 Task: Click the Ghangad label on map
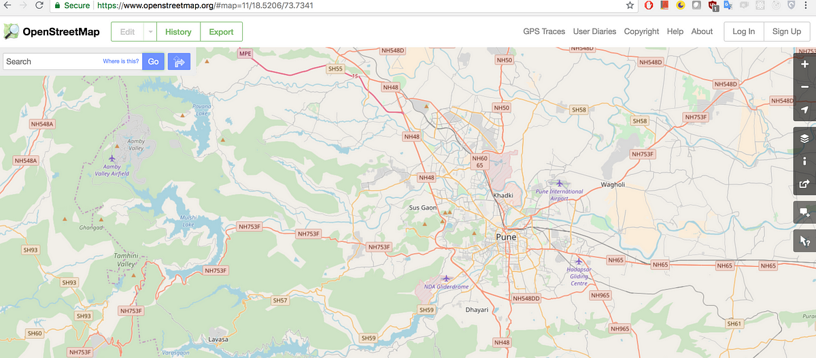[90, 228]
